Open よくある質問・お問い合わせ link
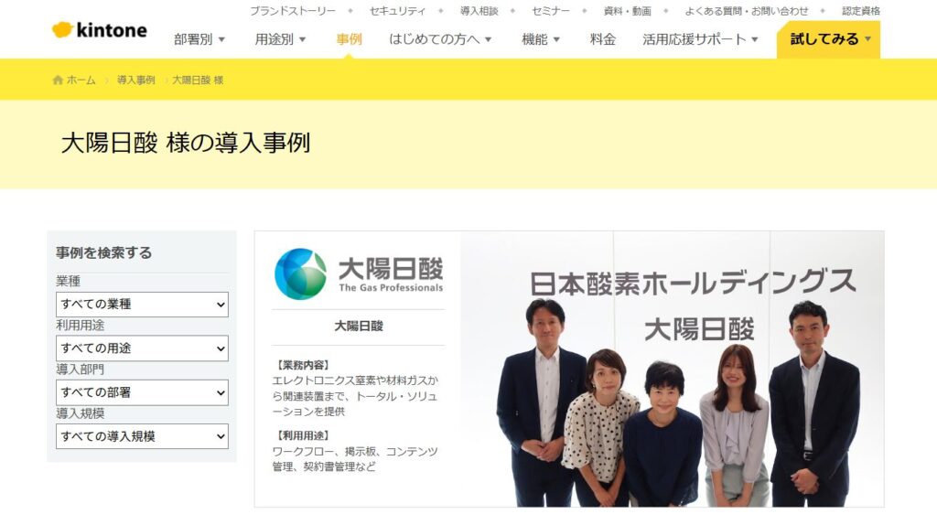This screenshot has height=525, width=937. pyautogui.click(x=747, y=11)
